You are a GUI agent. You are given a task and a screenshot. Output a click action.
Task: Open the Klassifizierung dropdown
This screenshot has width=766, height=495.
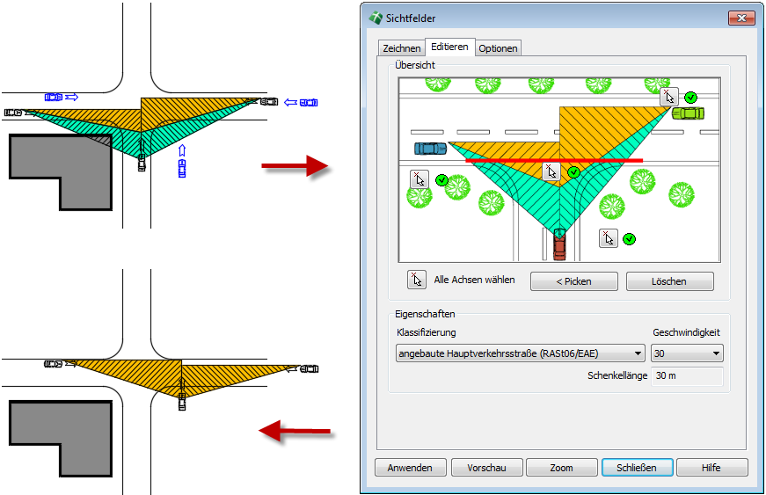521,353
